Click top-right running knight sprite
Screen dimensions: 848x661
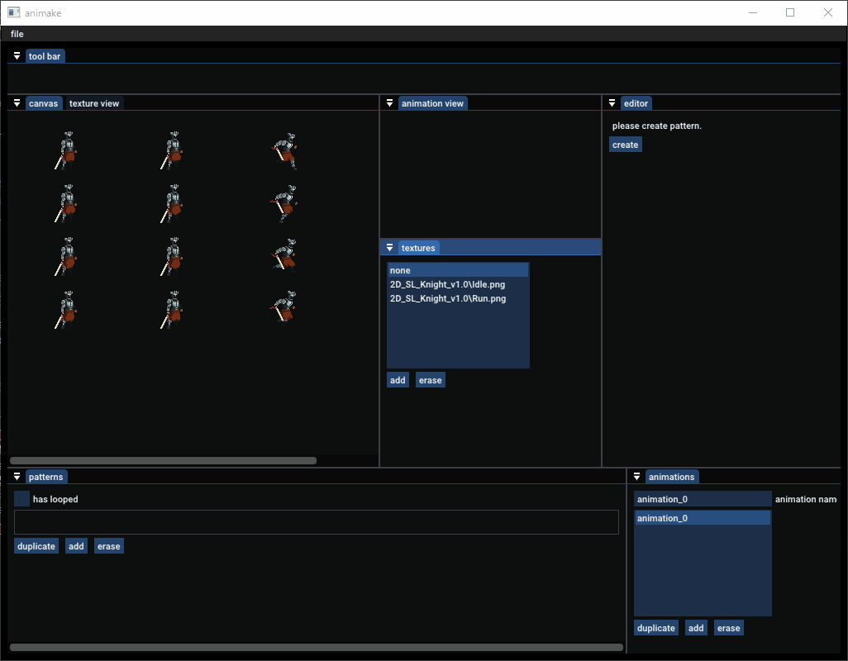click(x=284, y=151)
